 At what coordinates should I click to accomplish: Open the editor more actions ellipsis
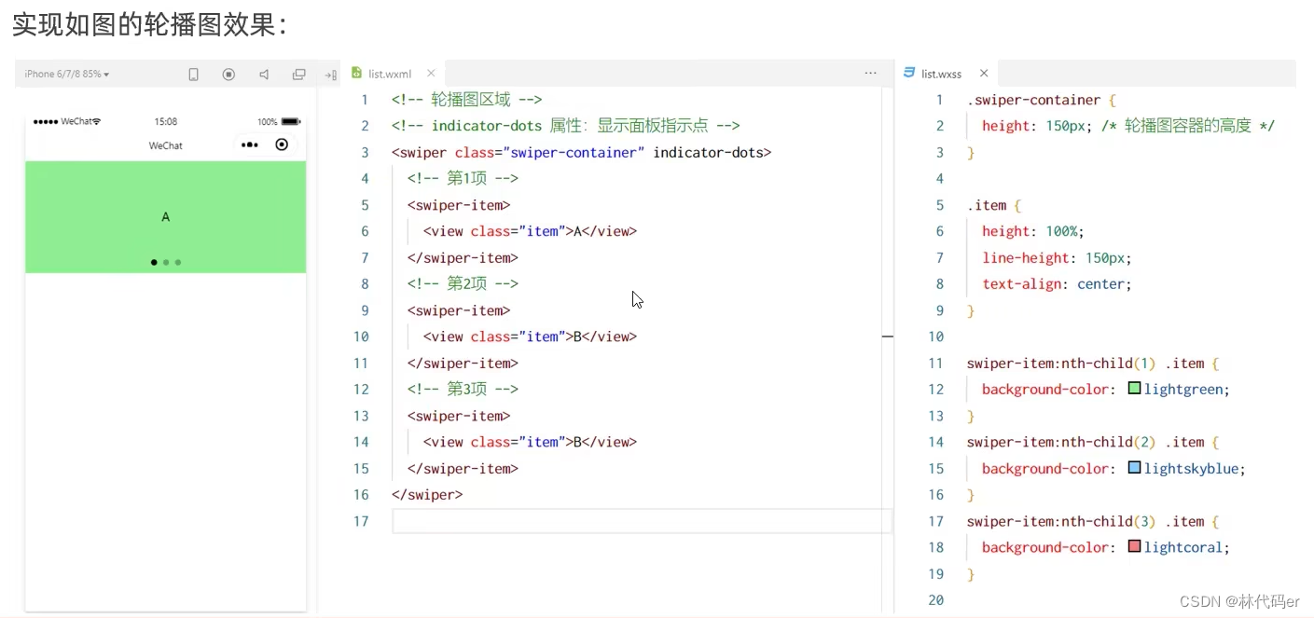tap(870, 73)
